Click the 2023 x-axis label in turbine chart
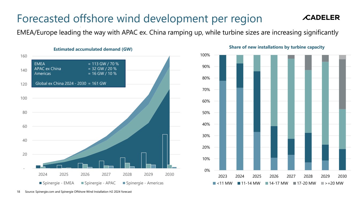 coord(223,176)
